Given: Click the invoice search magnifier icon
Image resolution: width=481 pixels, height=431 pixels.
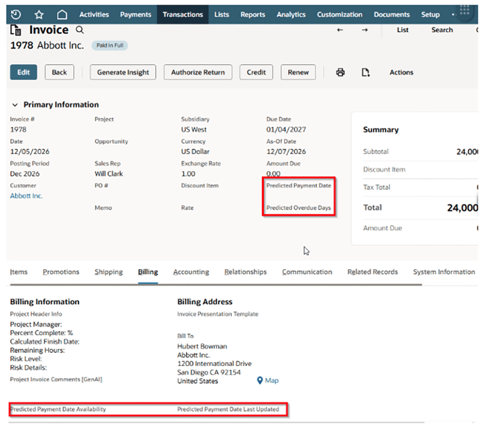Looking at the screenshot, I should pos(80,30).
